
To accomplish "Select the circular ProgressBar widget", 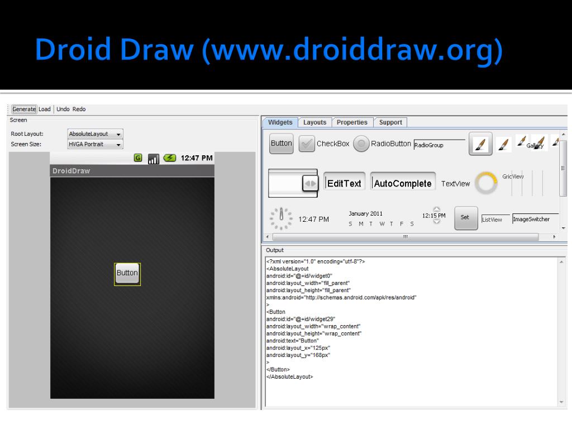I will [x=487, y=183].
